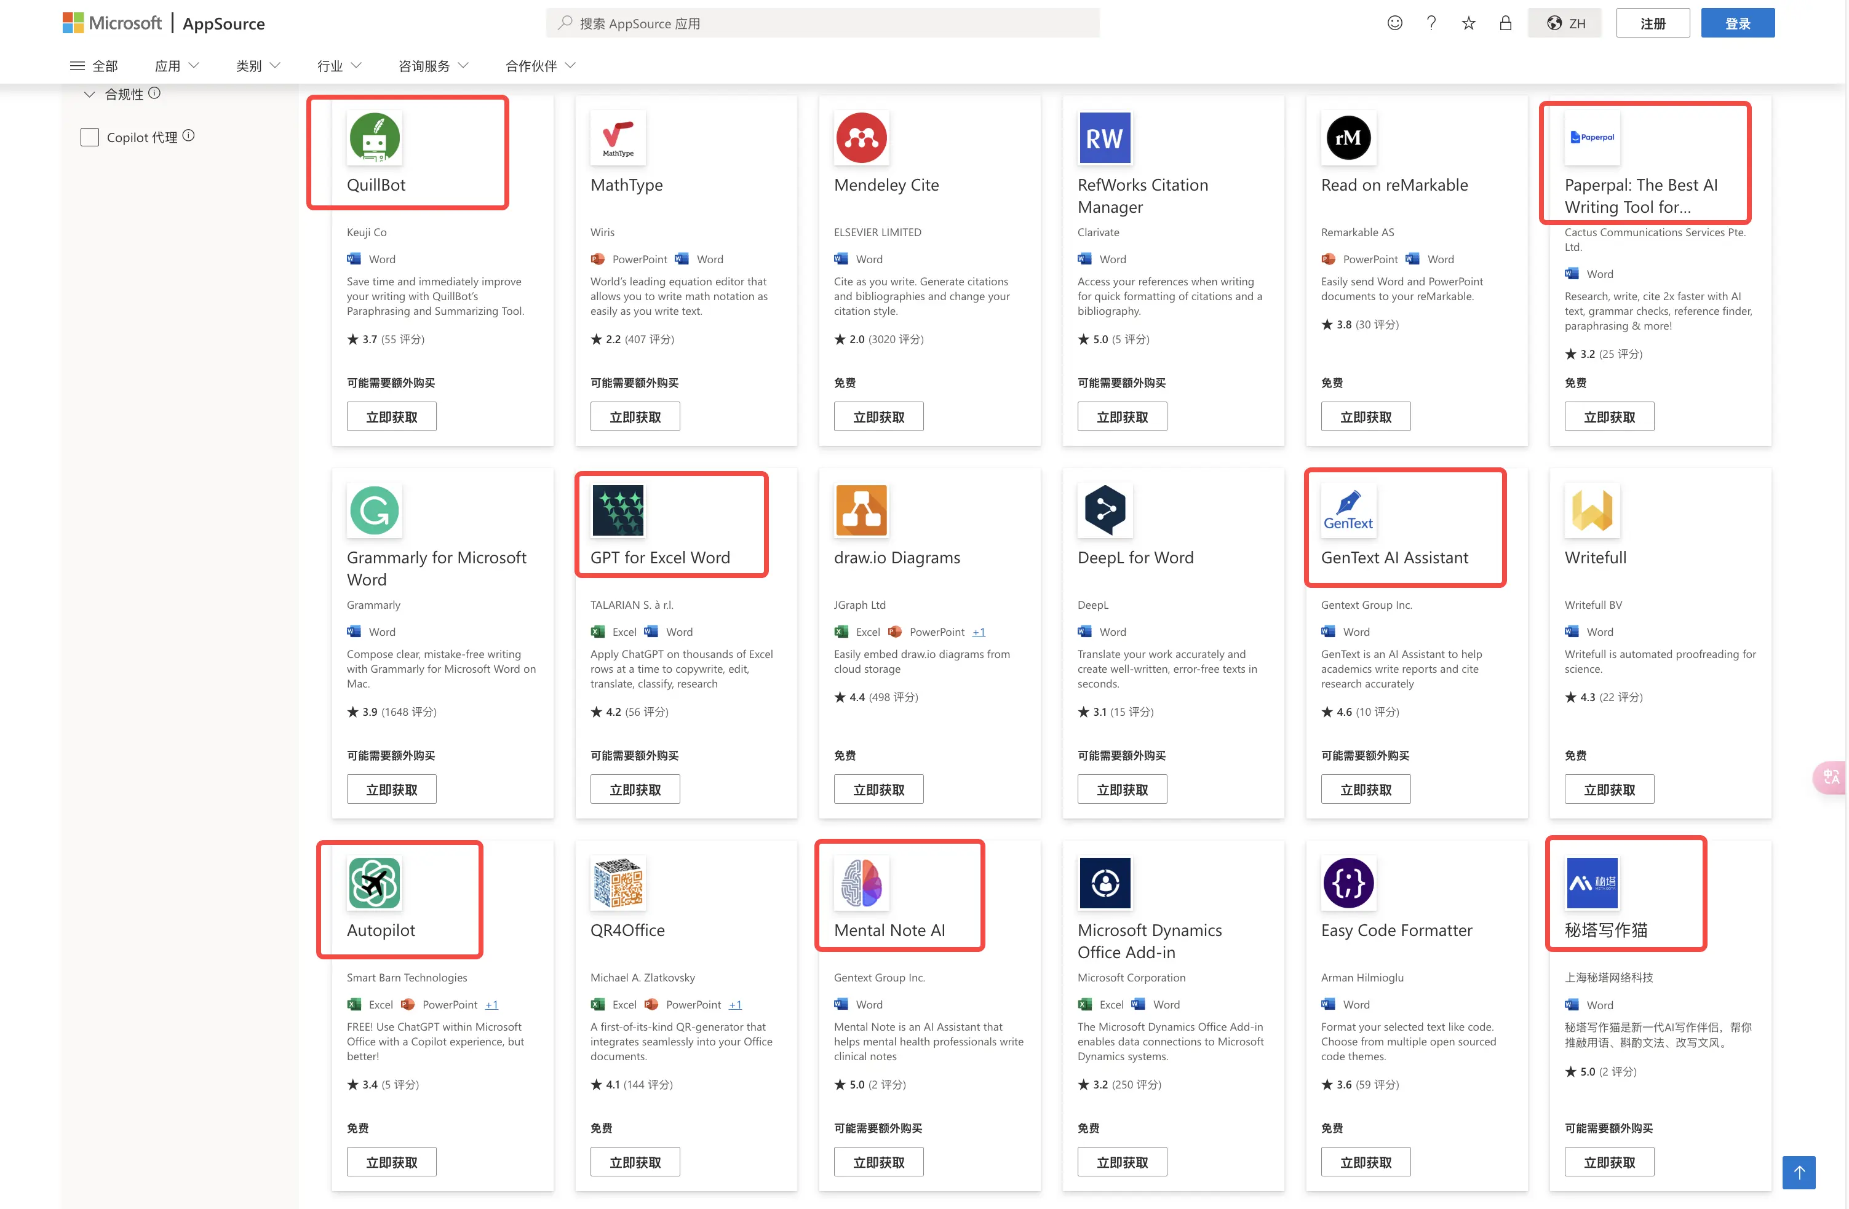Image resolution: width=1849 pixels, height=1209 pixels.
Task: Click the +1 link under QR4Office
Action: (735, 1005)
